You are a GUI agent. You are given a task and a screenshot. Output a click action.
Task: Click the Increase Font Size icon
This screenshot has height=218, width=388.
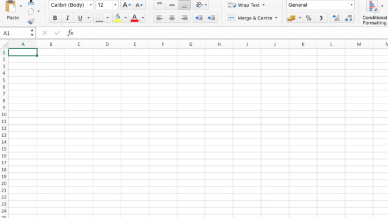coord(126,5)
